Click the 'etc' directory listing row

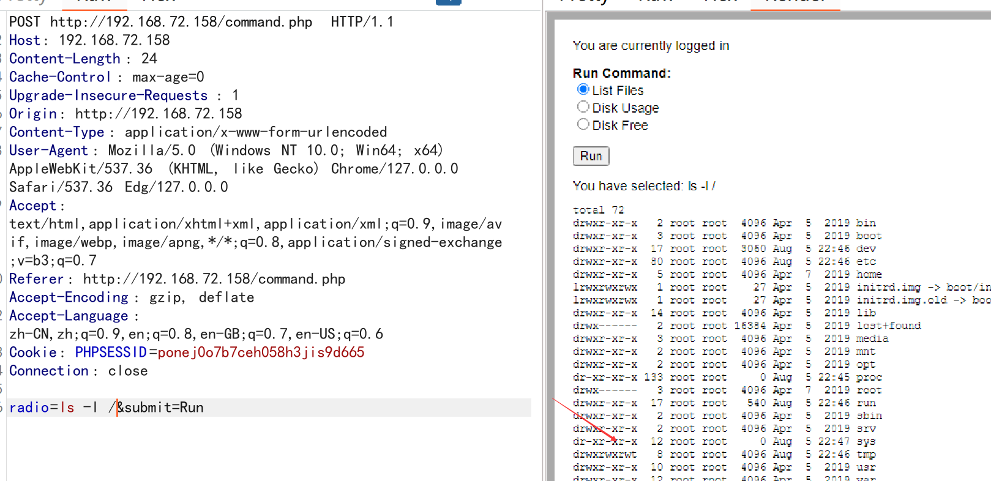click(725, 261)
